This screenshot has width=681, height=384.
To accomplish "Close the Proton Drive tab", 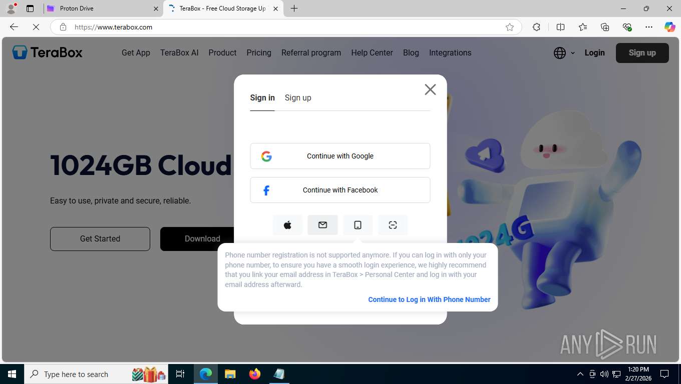I will pos(156,8).
